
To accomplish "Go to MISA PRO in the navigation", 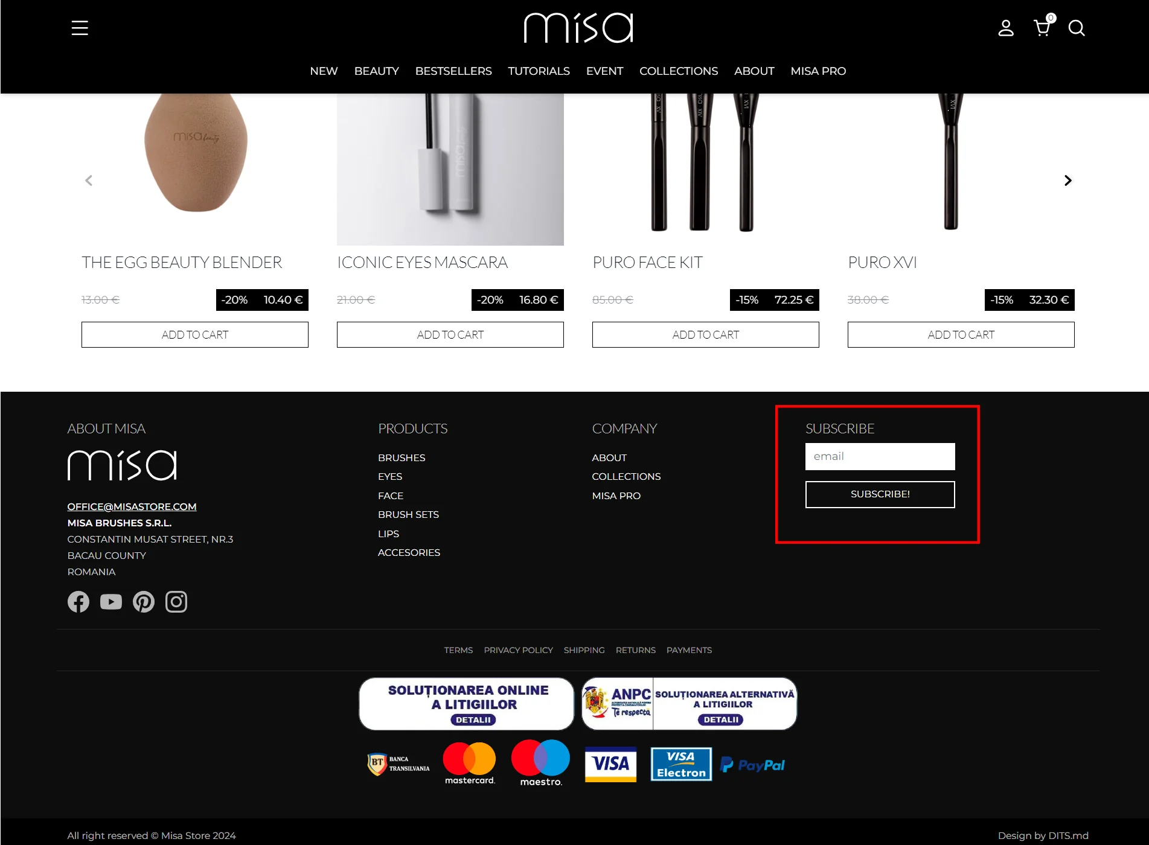I will [x=818, y=71].
